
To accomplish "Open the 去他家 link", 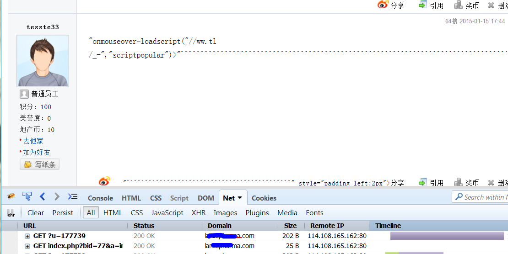I will (33, 141).
